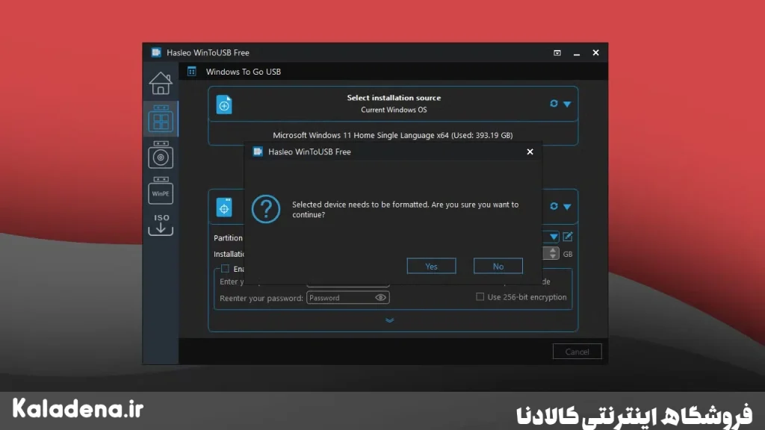The width and height of the screenshot is (765, 430).
Task: Show the re-entered password with eye icon
Action: 380,297
